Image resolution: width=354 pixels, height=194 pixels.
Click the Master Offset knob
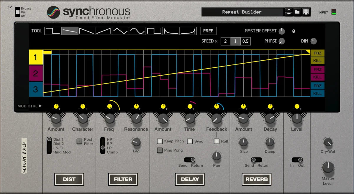click(x=282, y=31)
